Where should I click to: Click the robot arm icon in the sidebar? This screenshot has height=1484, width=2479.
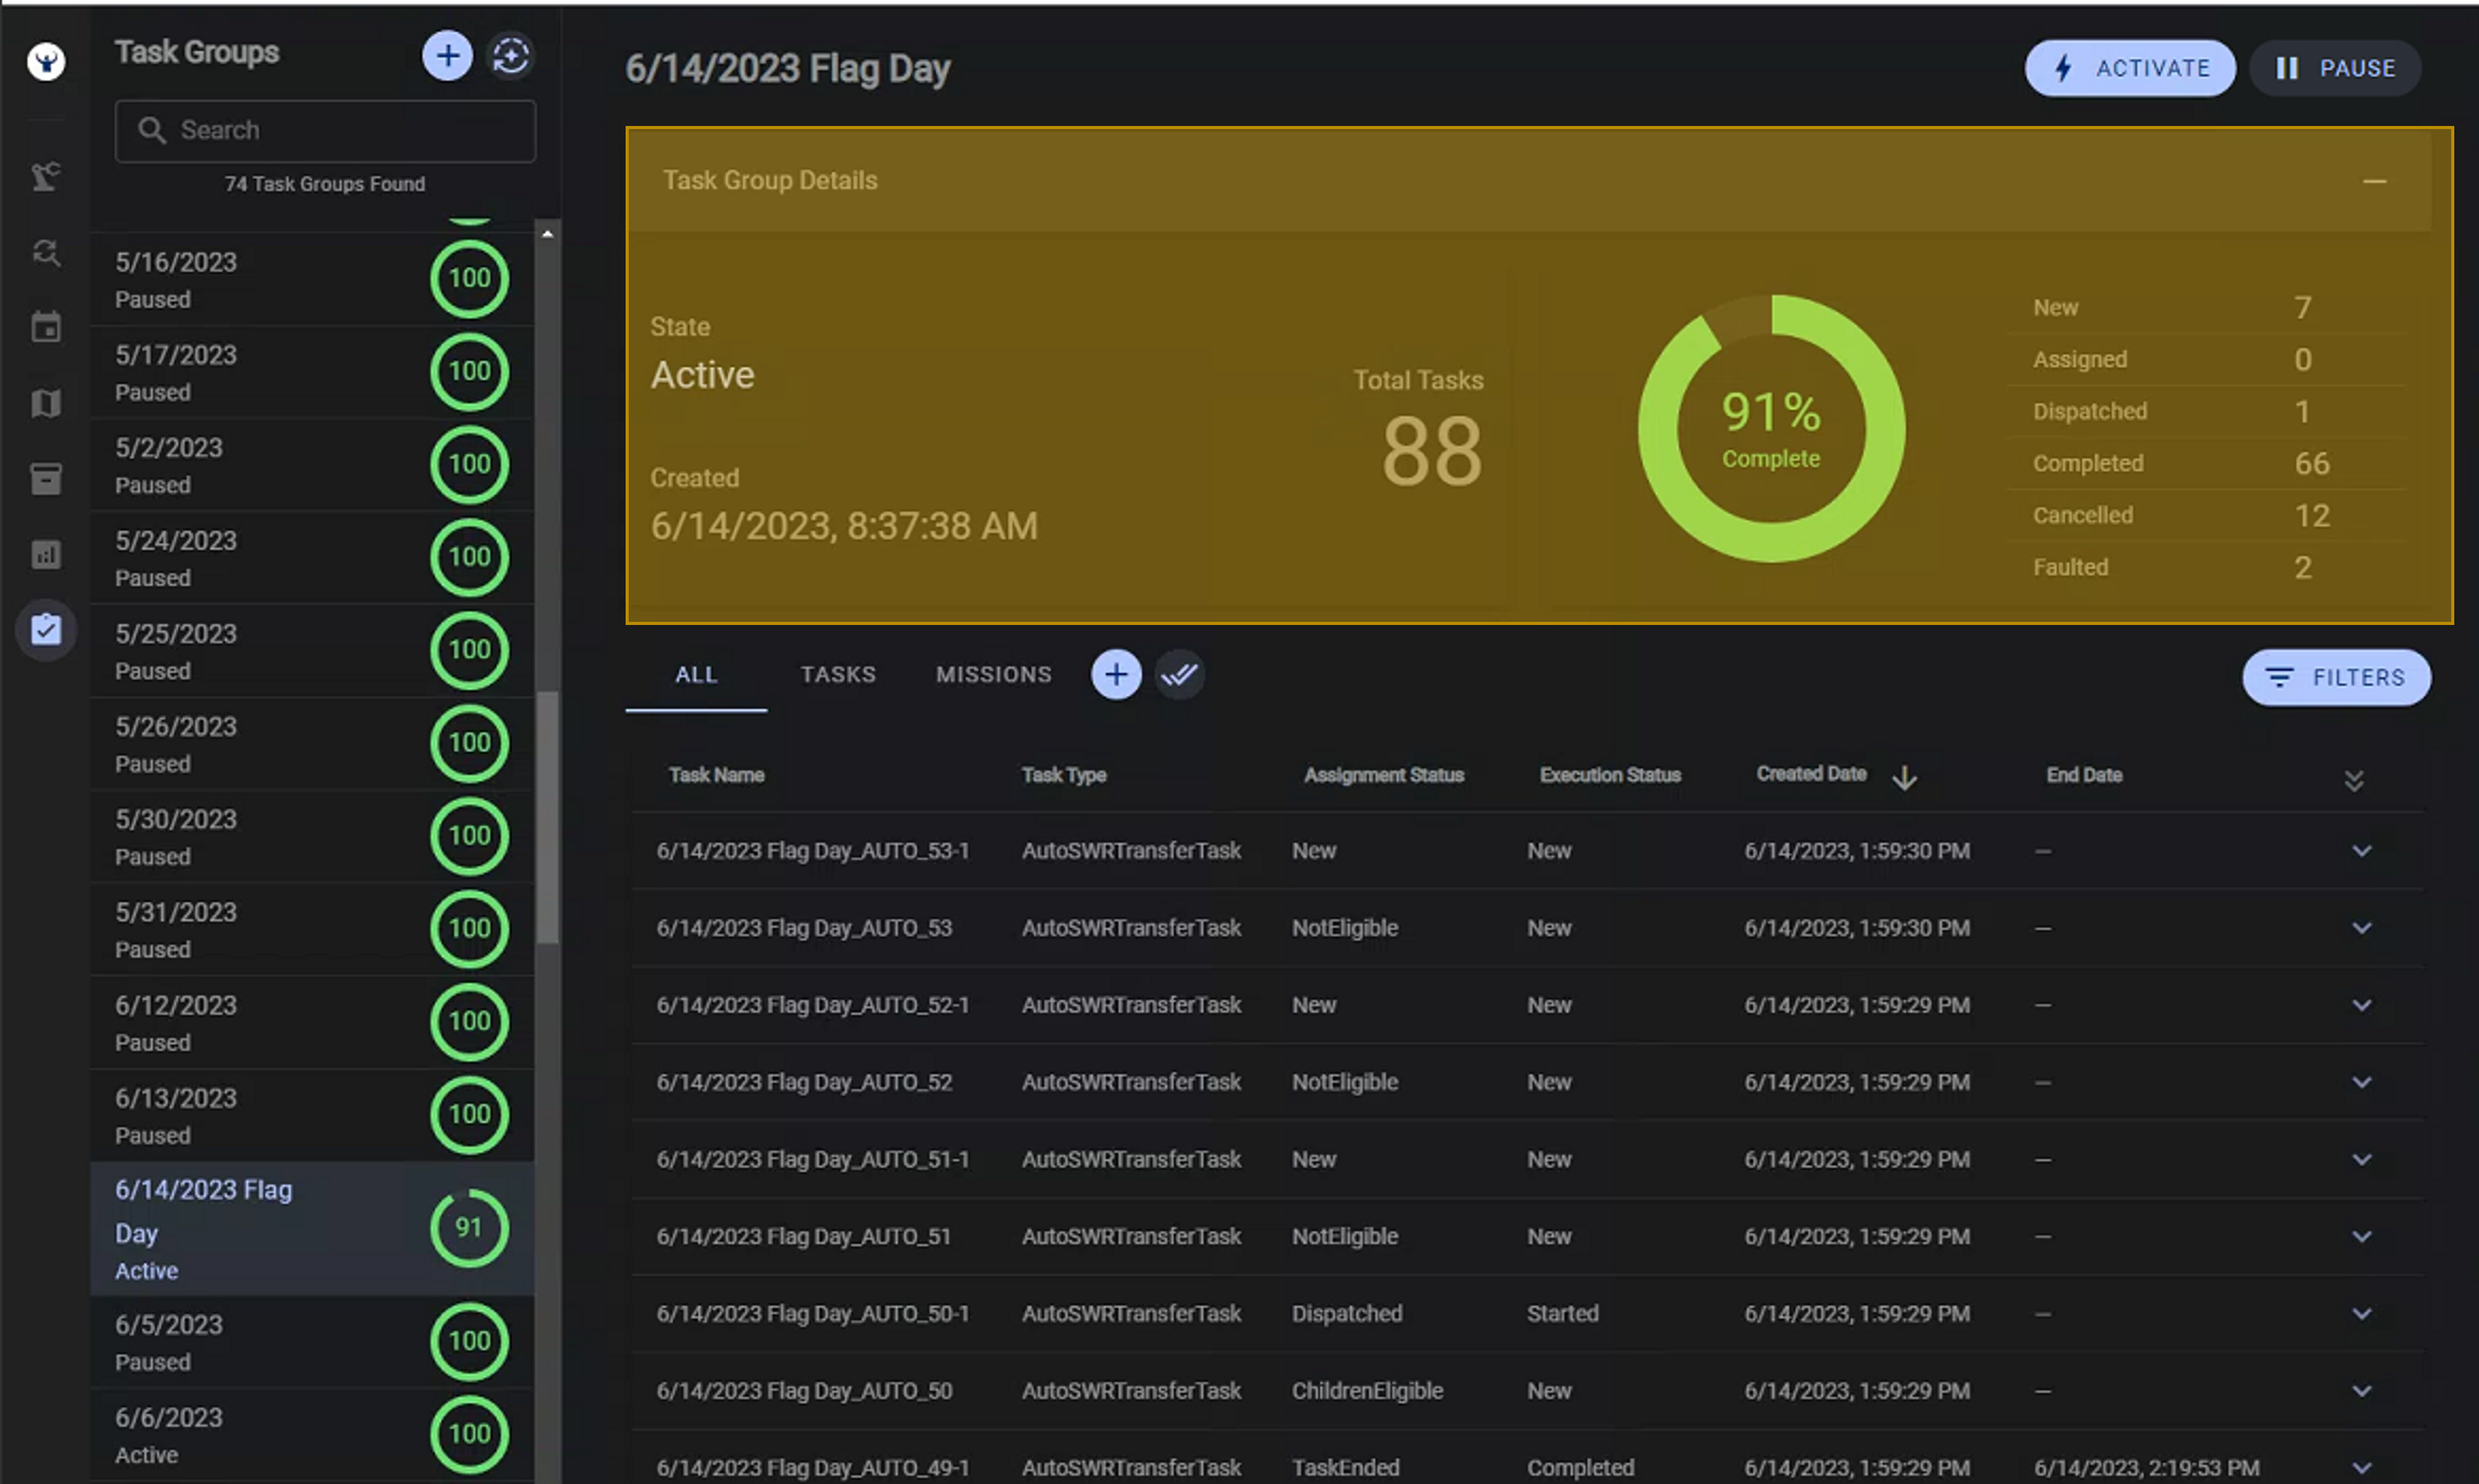tap(46, 177)
